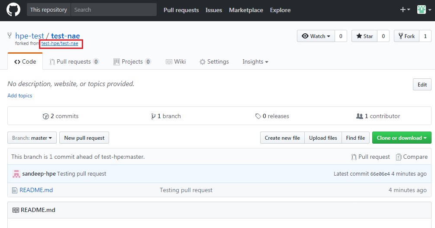The height and width of the screenshot is (228, 435).
Task: Click the Pull request link in branch bar
Action: (x=371, y=157)
